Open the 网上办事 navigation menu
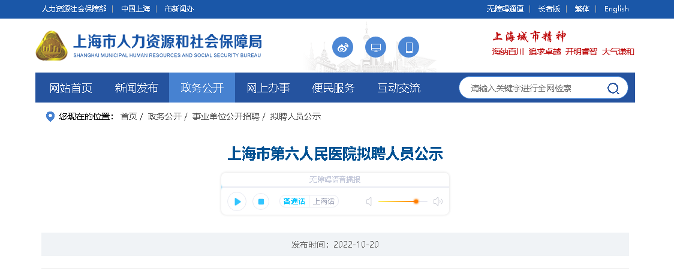The image size is (674, 271). (268, 88)
